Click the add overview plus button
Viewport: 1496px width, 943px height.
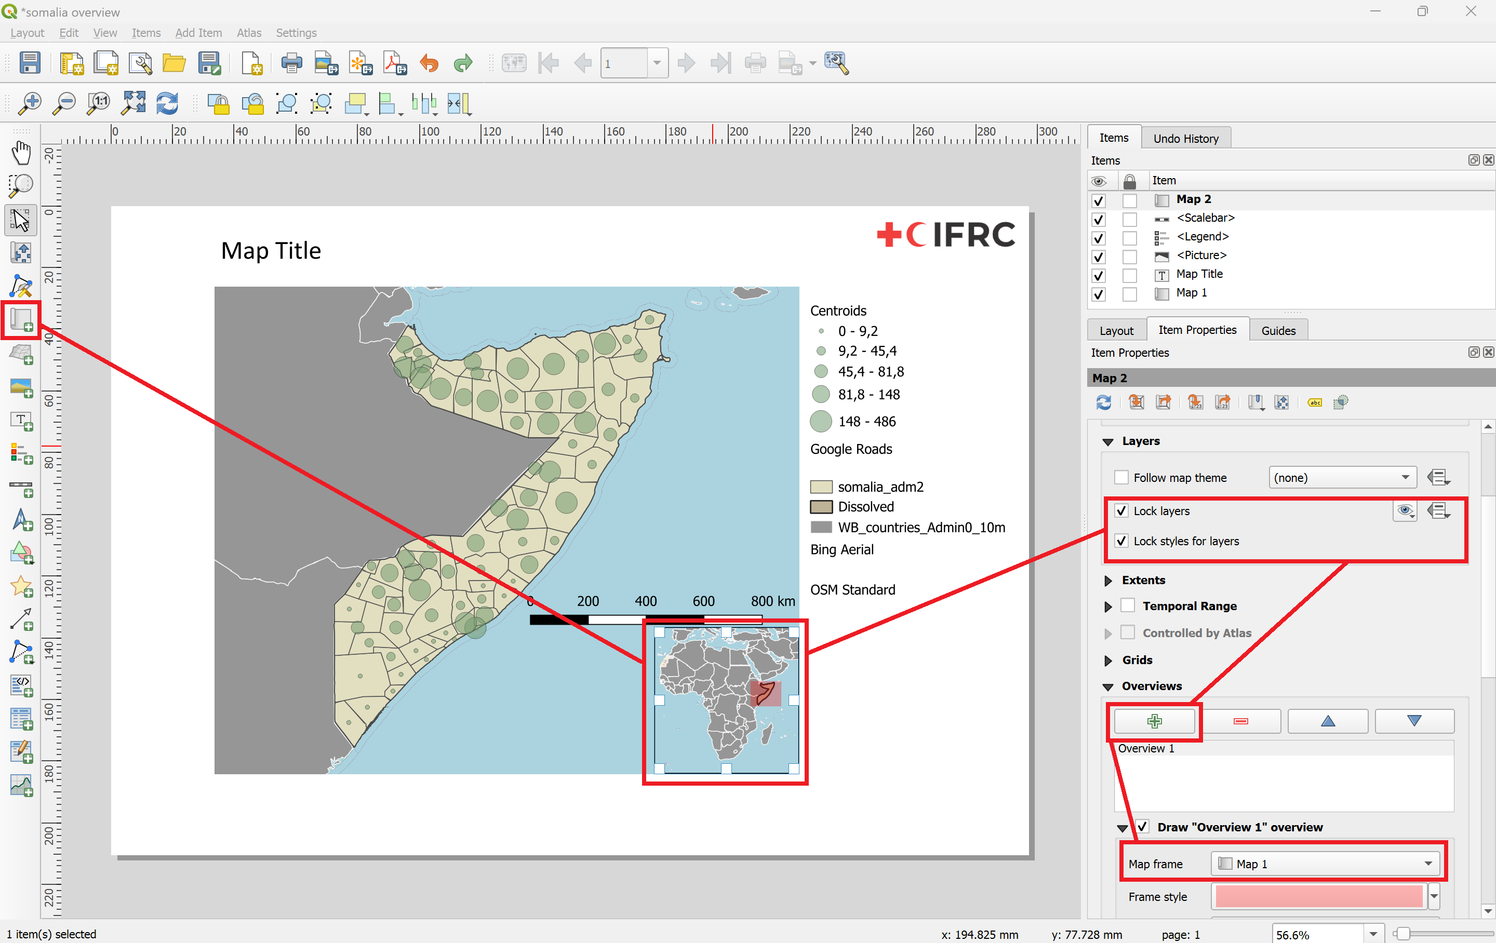click(x=1154, y=721)
